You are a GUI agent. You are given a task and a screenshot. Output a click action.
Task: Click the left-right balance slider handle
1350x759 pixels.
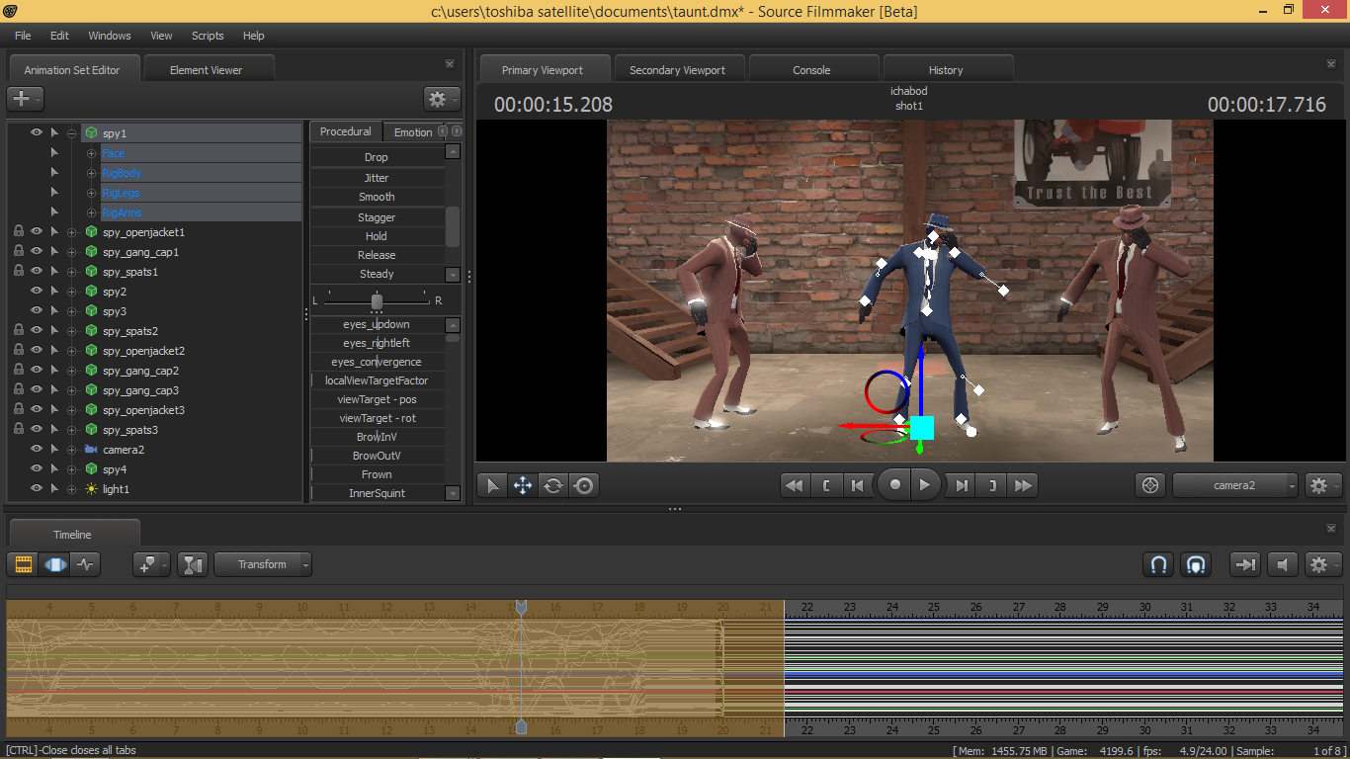377,300
